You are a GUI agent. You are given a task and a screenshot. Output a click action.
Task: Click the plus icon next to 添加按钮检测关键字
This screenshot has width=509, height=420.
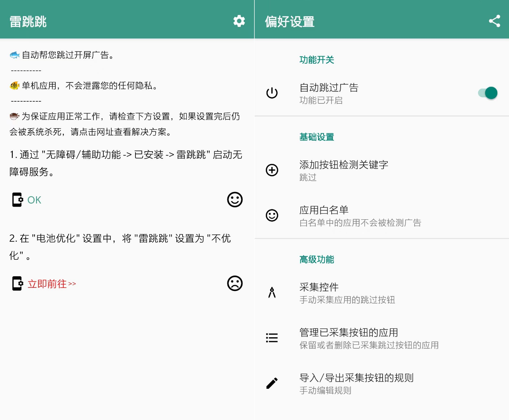tap(272, 170)
